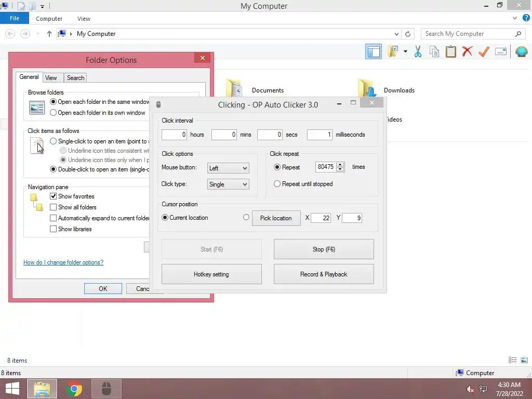Open the View ribbon tab
The height and width of the screenshot is (399, 532).
click(x=84, y=19)
